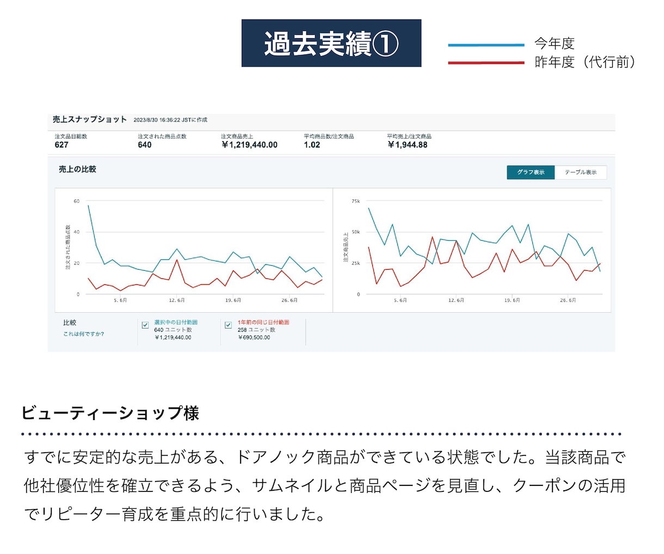The image size is (664, 554).
Task: Click the 比較 label
Action: tap(70, 323)
